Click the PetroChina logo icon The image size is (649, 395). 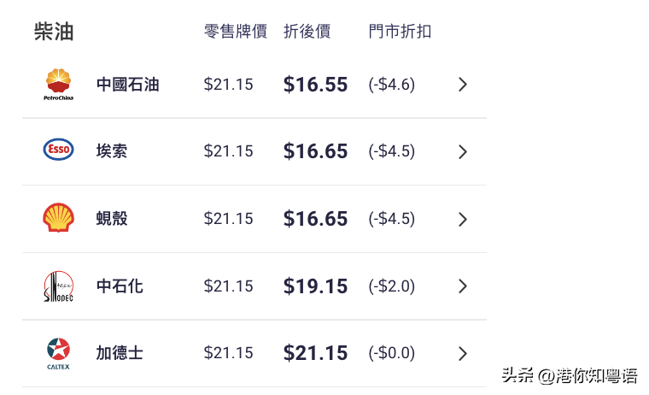pyautogui.click(x=58, y=85)
